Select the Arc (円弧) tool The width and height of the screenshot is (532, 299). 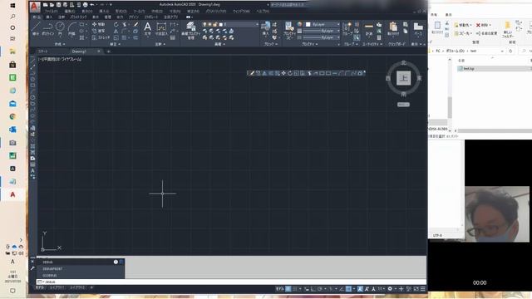pyautogui.click(x=71, y=28)
